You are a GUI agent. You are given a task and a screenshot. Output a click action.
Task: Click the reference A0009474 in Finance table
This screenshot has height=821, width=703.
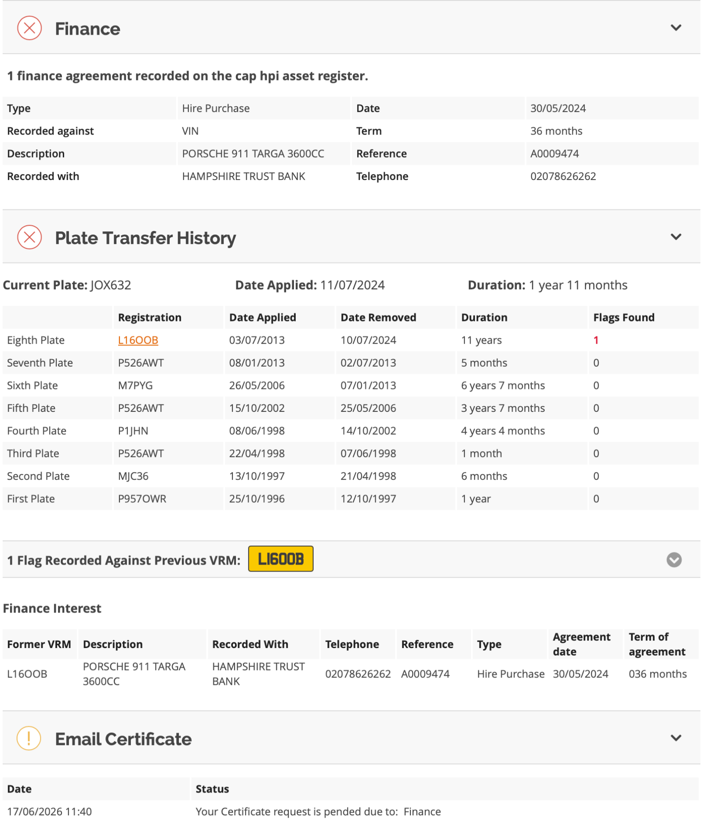click(554, 153)
